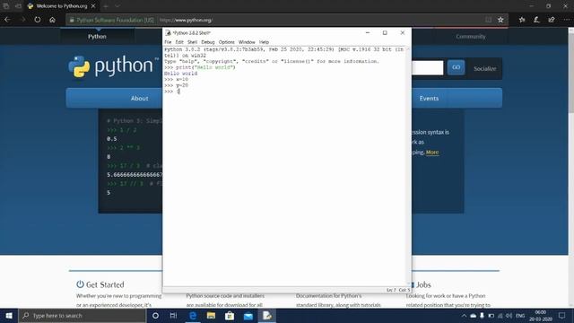Click the GO search button
The width and height of the screenshot is (574, 323).
point(457,67)
